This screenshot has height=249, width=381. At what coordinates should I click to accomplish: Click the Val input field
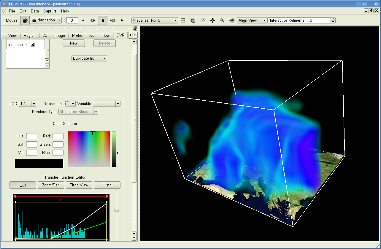[32, 153]
